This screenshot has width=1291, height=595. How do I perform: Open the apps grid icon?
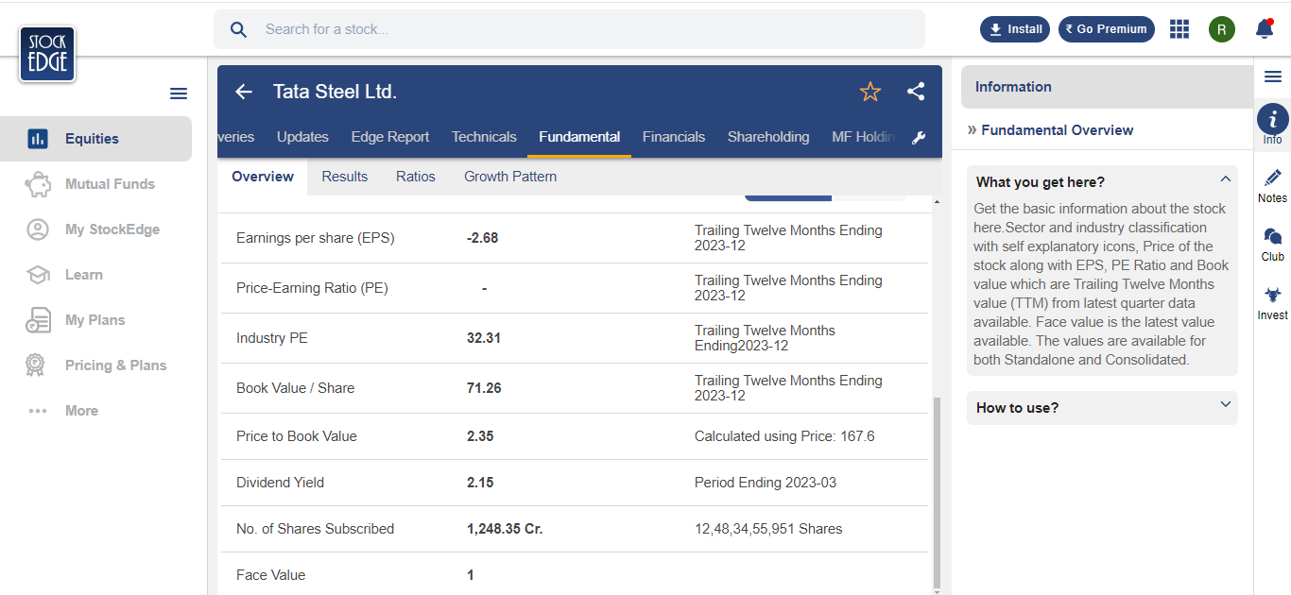(x=1179, y=29)
